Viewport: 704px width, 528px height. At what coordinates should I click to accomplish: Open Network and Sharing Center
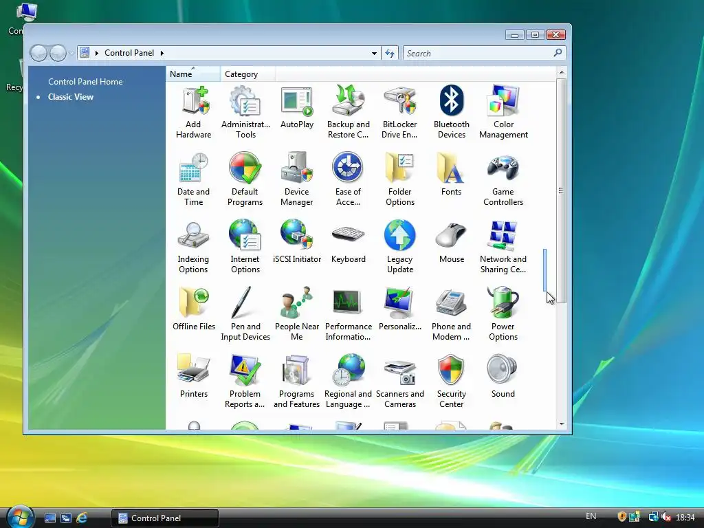(503, 247)
